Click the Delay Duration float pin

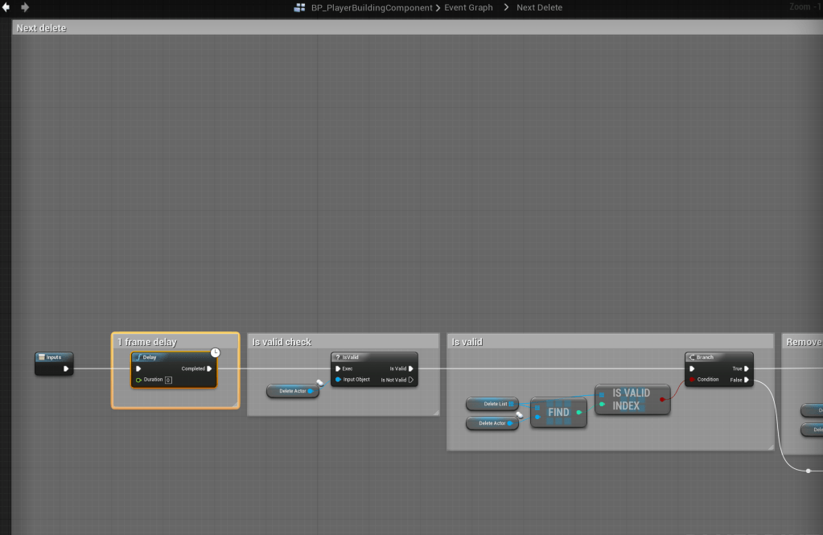pos(138,380)
